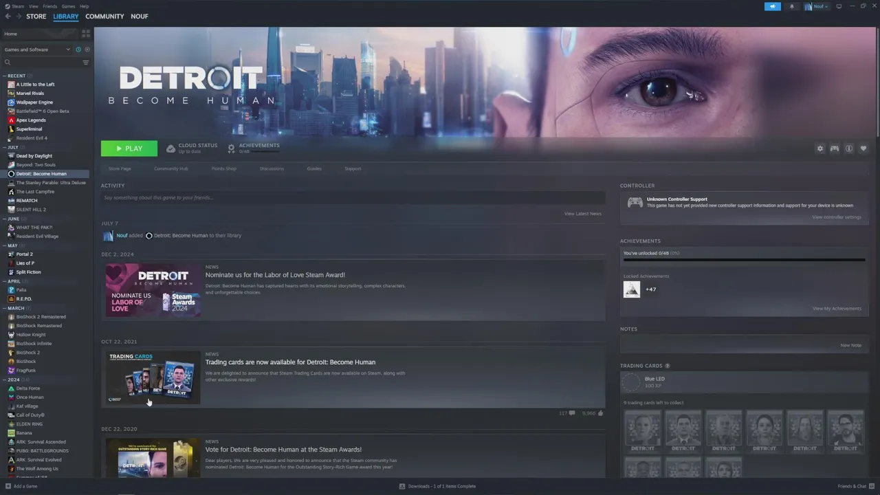The width and height of the screenshot is (880, 495).
Task: Open advanced library filters icon
Action: [86, 63]
